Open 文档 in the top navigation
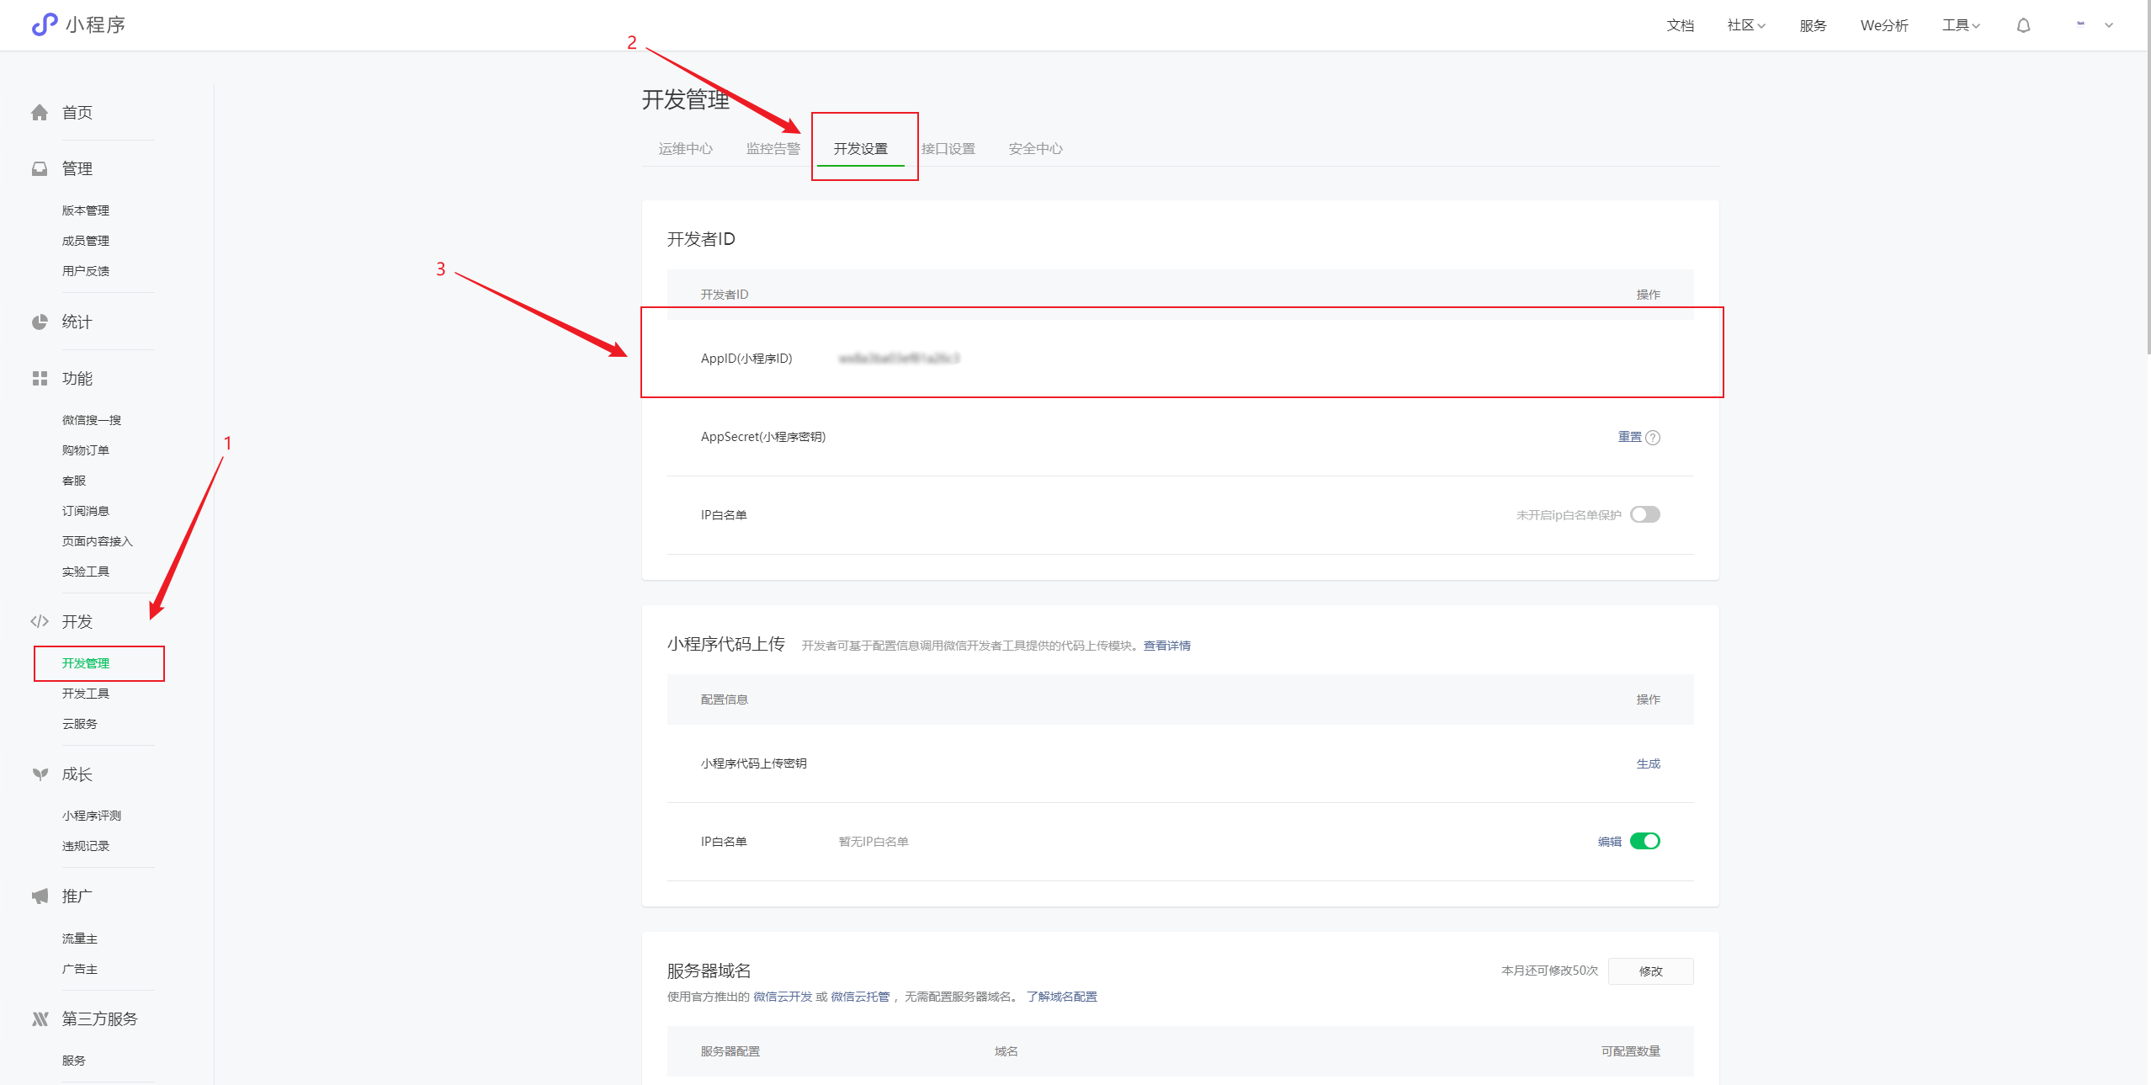This screenshot has width=2151, height=1085. [1680, 25]
